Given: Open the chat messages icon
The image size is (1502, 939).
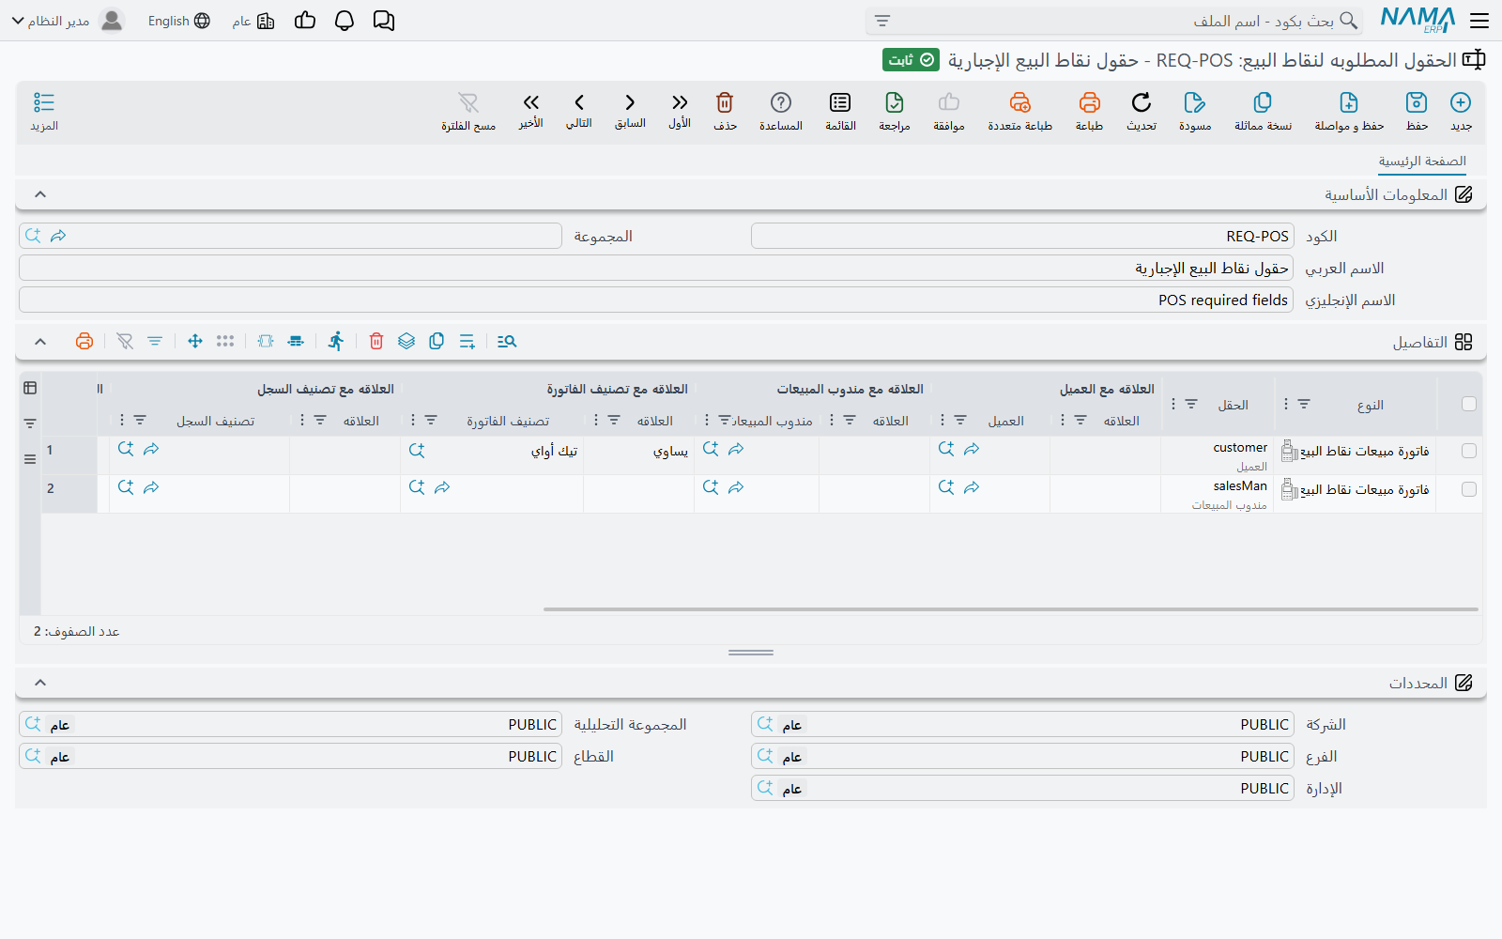Looking at the screenshot, I should [384, 21].
